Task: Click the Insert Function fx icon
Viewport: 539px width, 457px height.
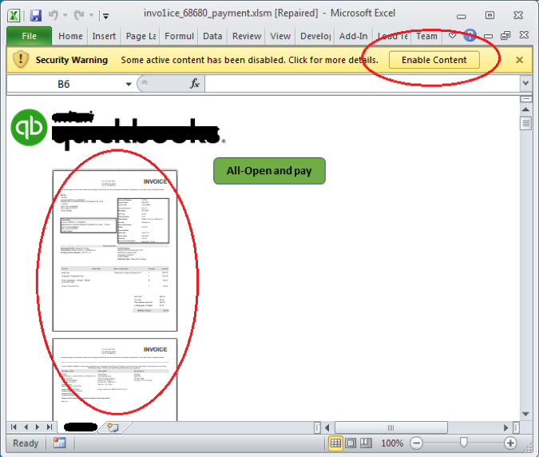Action: tap(194, 84)
